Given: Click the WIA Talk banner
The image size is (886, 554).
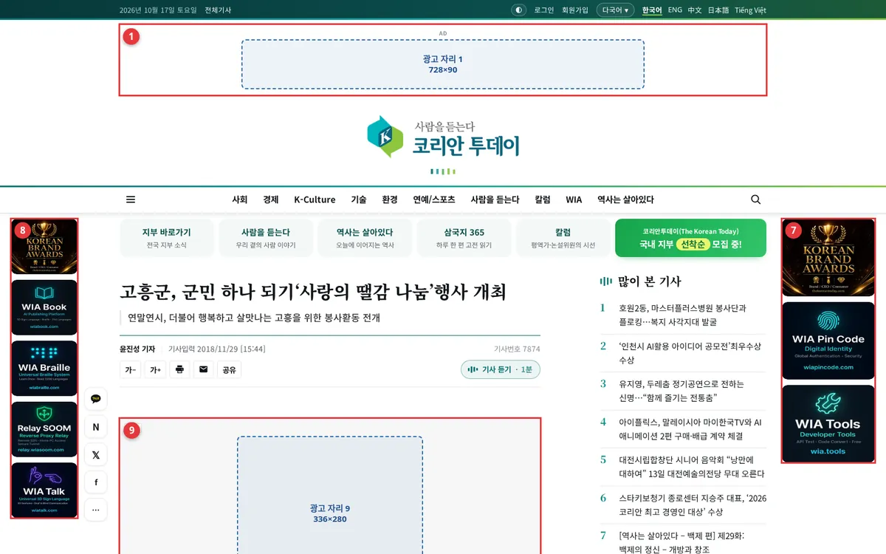Looking at the screenshot, I should click(x=44, y=490).
